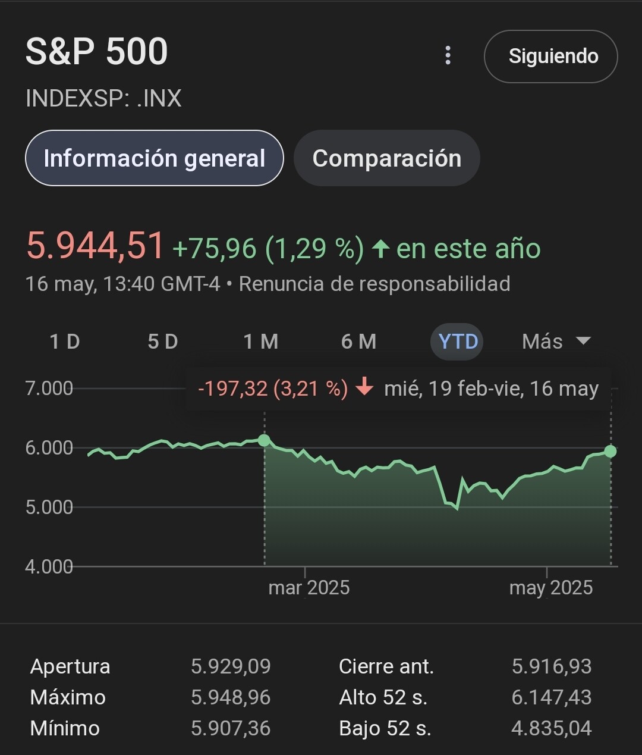This screenshot has height=755, width=642.
Task: Open Renuncia de responsabilidad link
Action: [374, 284]
